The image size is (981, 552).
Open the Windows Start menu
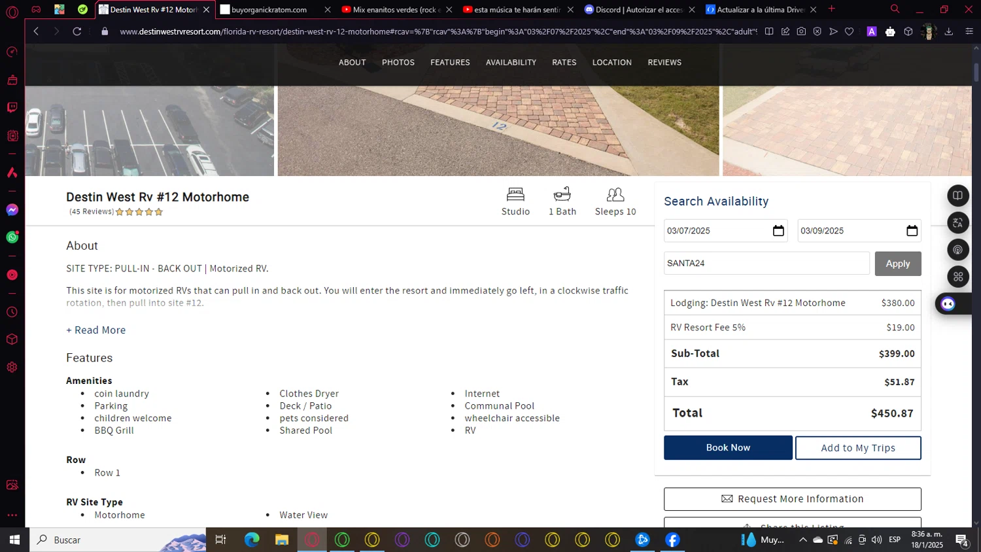[14, 540]
